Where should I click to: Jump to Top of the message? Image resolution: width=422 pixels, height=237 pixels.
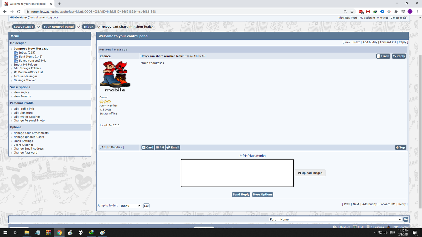point(400,147)
